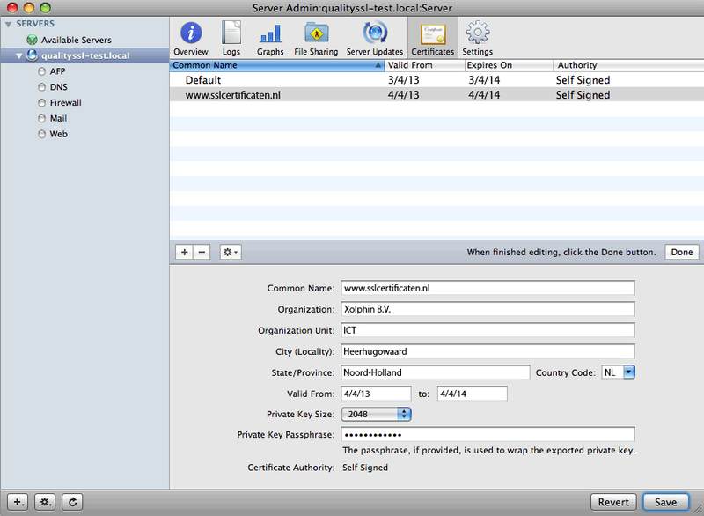Sort by the Valid From column header
704x516 pixels.
[425, 65]
